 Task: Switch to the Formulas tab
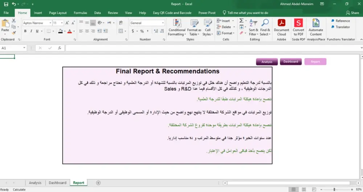tap(80, 13)
